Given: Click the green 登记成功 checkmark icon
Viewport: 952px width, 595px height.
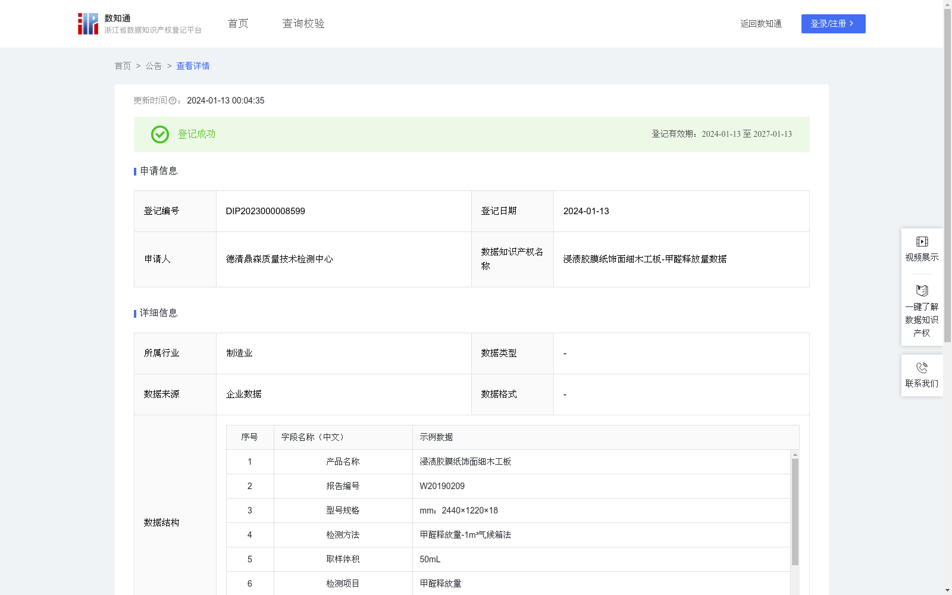Looking at the screenshot, I should pos(159,134).
